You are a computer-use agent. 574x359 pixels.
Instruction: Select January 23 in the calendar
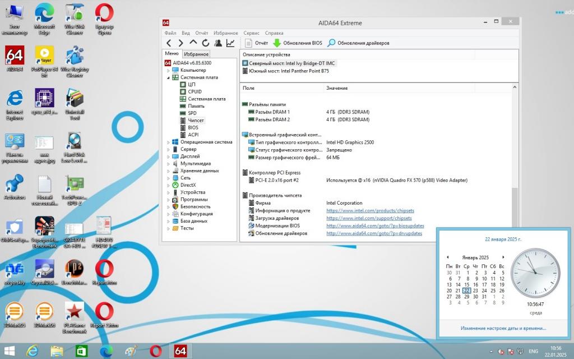click(475, 291)
